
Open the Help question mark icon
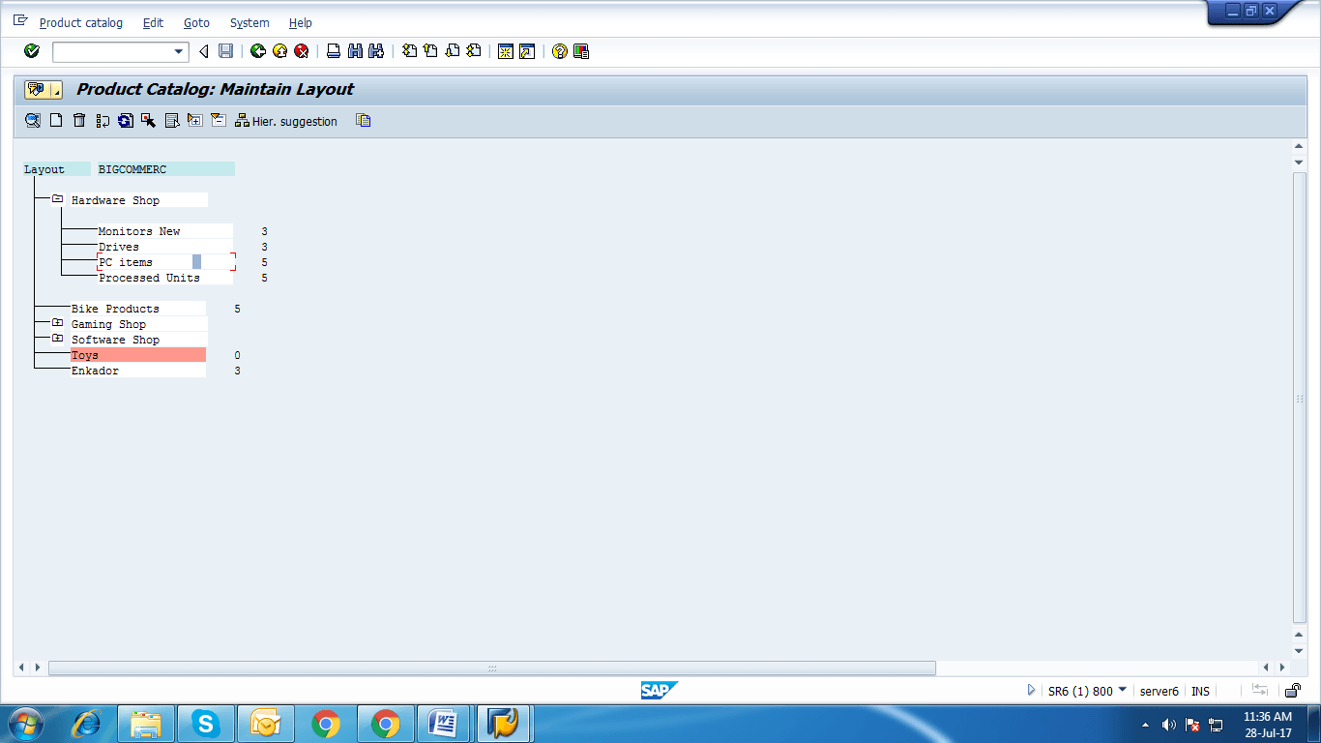[x=559, y=51]
